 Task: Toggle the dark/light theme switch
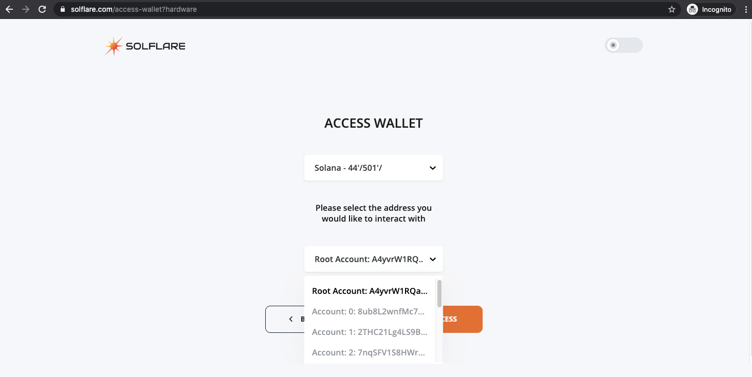point(623,45)
